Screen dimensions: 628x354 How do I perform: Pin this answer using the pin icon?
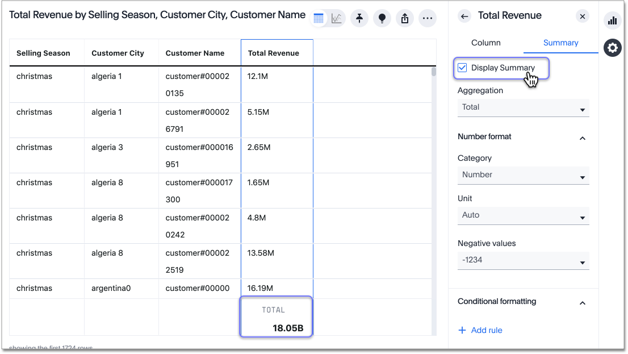pyautogui.click(x=359, y=18)
